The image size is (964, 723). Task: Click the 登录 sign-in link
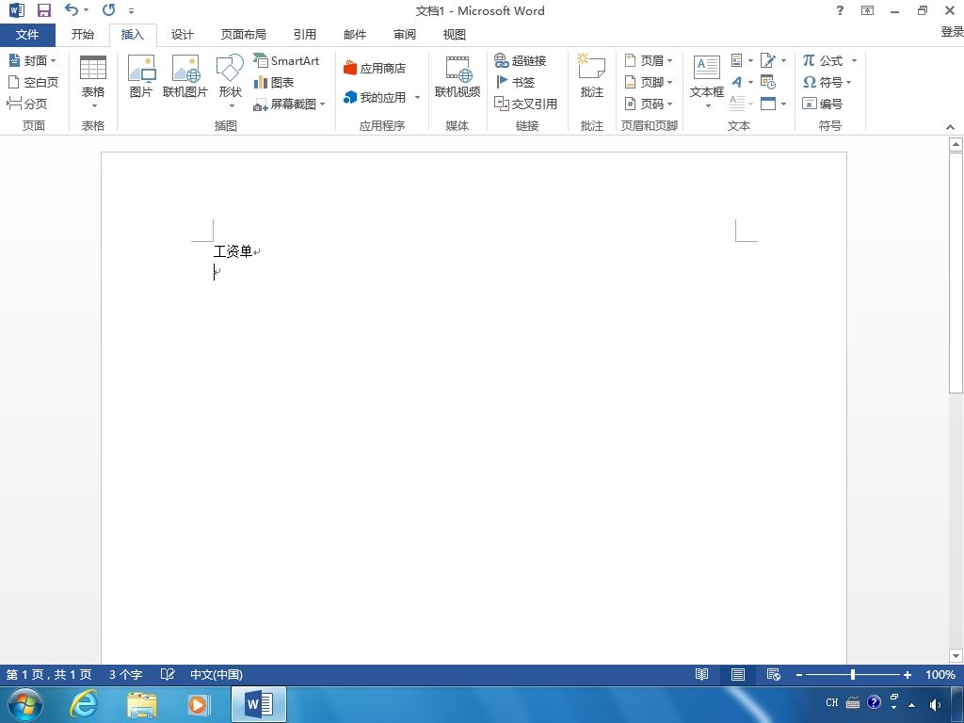[x=953, y=31]
